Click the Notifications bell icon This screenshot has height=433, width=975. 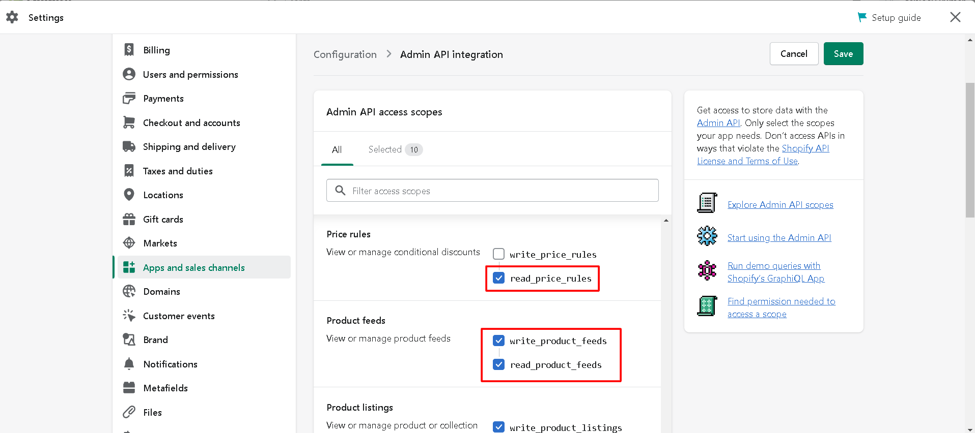click(x=129, y=364)
